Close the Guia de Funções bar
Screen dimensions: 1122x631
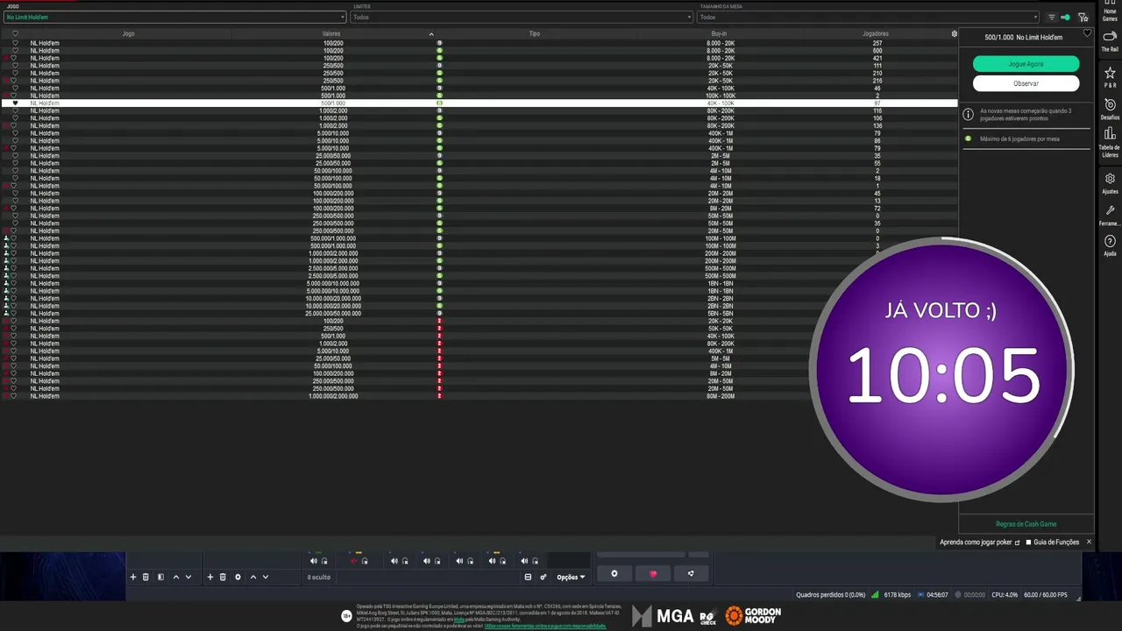[x=1089, y=542]
